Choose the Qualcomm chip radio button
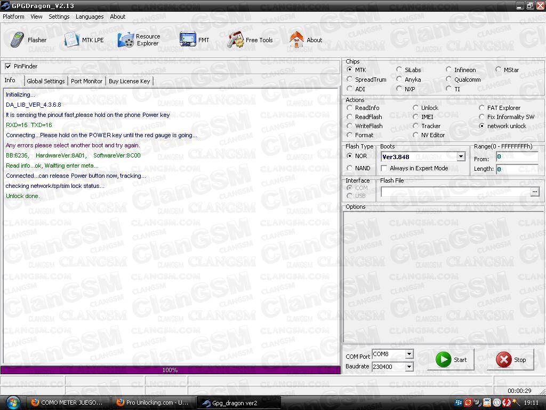 (448, 80)
